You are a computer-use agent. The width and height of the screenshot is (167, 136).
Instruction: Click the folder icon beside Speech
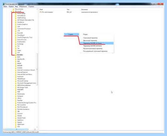(16, 122)
